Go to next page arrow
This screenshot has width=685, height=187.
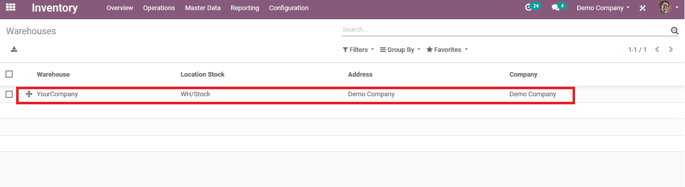[671, 49]
